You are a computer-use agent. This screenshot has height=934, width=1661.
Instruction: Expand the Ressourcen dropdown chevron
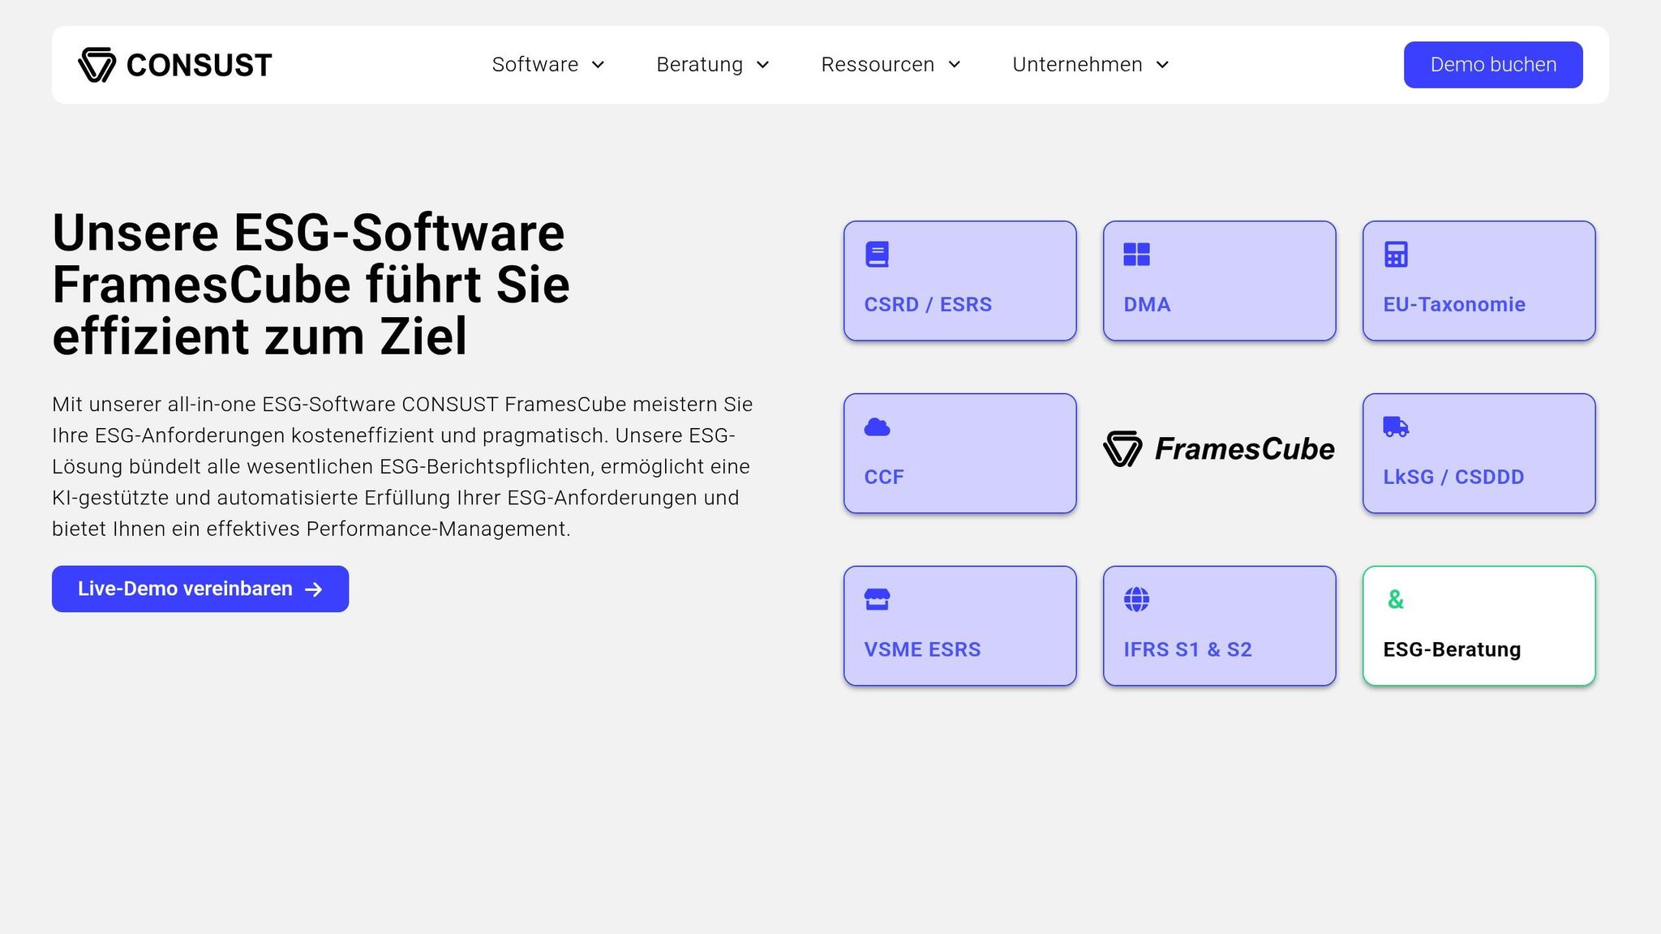[955, 65]
